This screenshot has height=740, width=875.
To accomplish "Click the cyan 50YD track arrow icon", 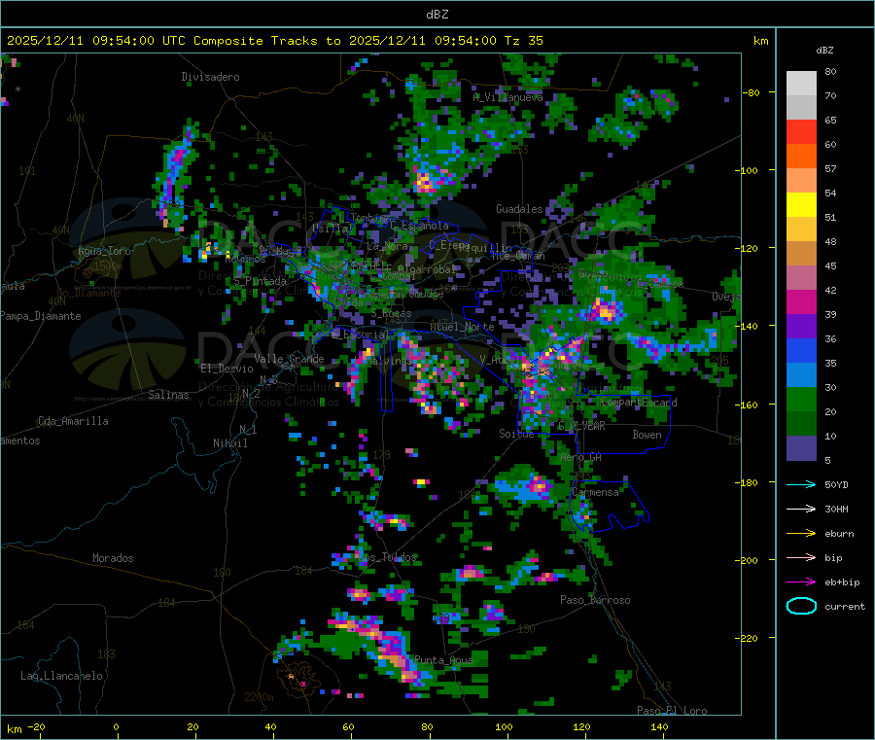I will (x=801, y=484).
